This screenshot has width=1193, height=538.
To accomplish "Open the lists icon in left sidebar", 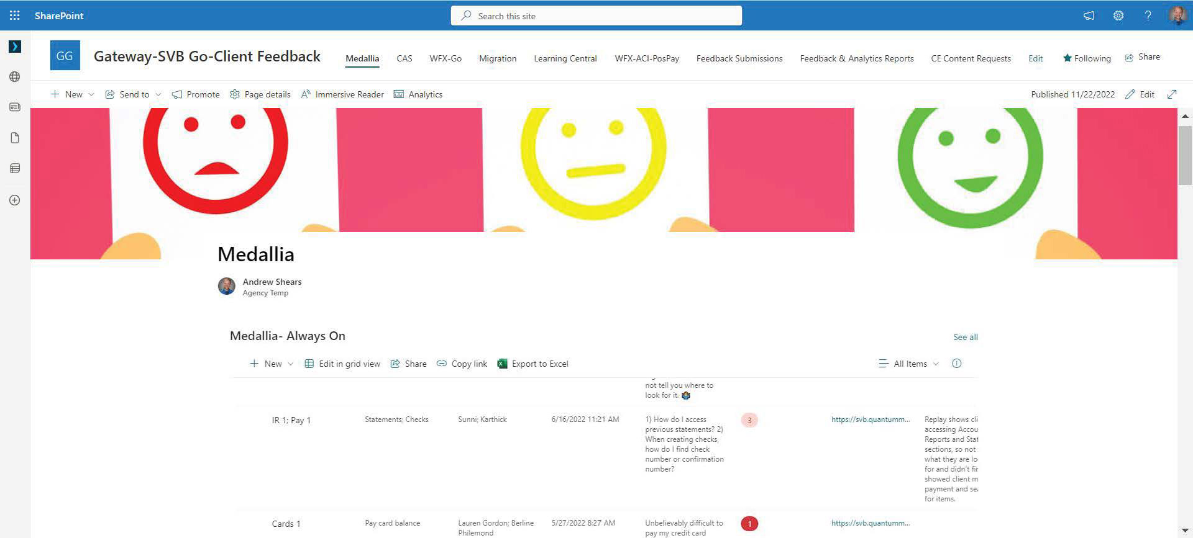I will [15, 168].
